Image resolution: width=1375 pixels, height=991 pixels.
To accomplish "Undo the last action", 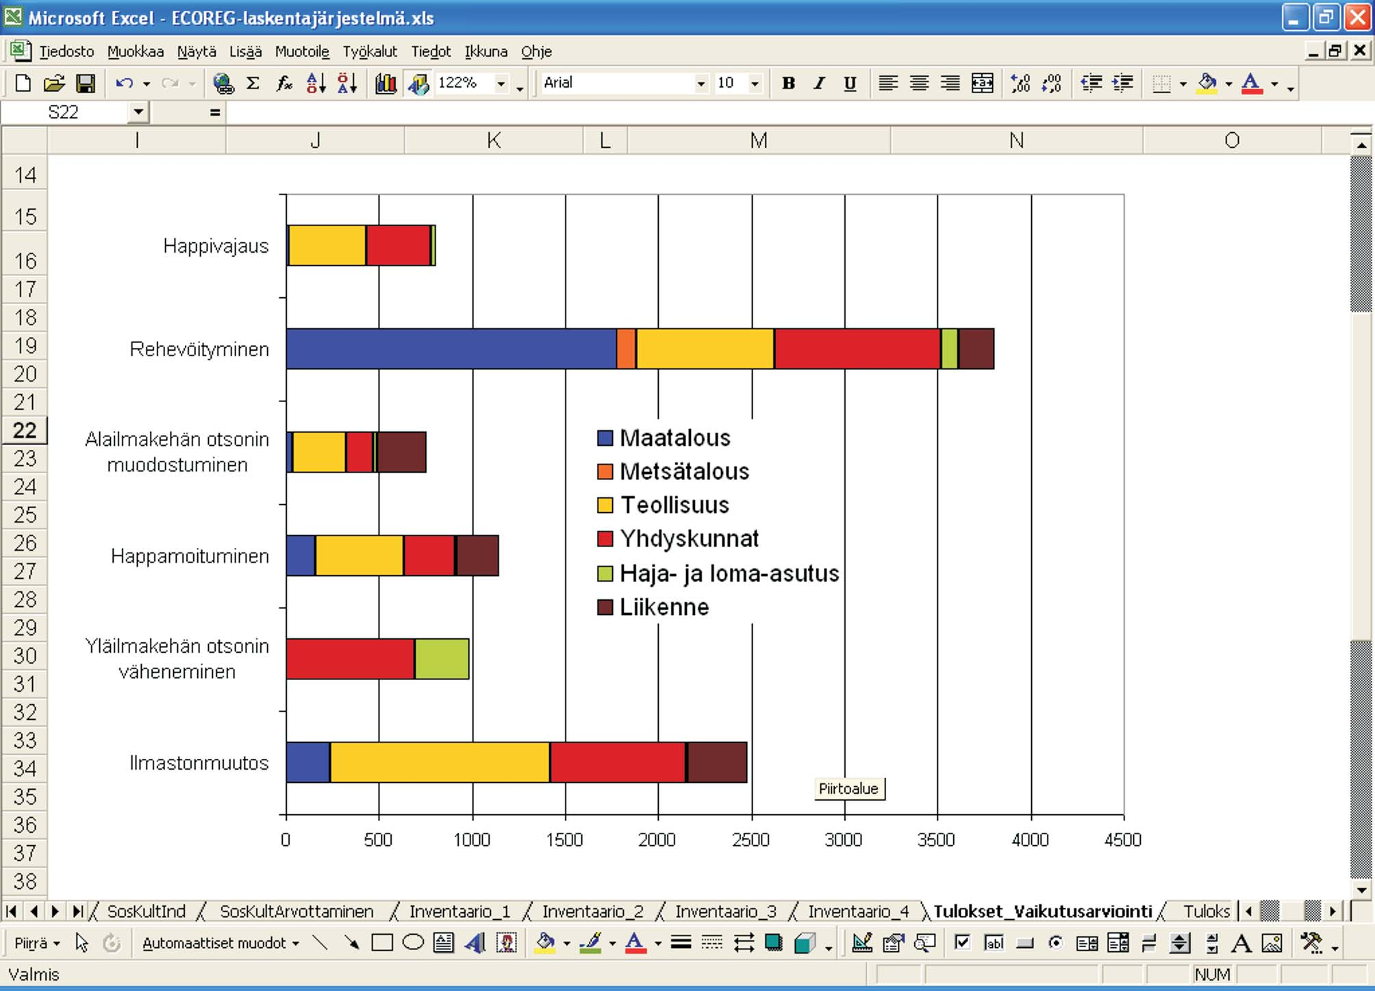I will click(124, 84).
